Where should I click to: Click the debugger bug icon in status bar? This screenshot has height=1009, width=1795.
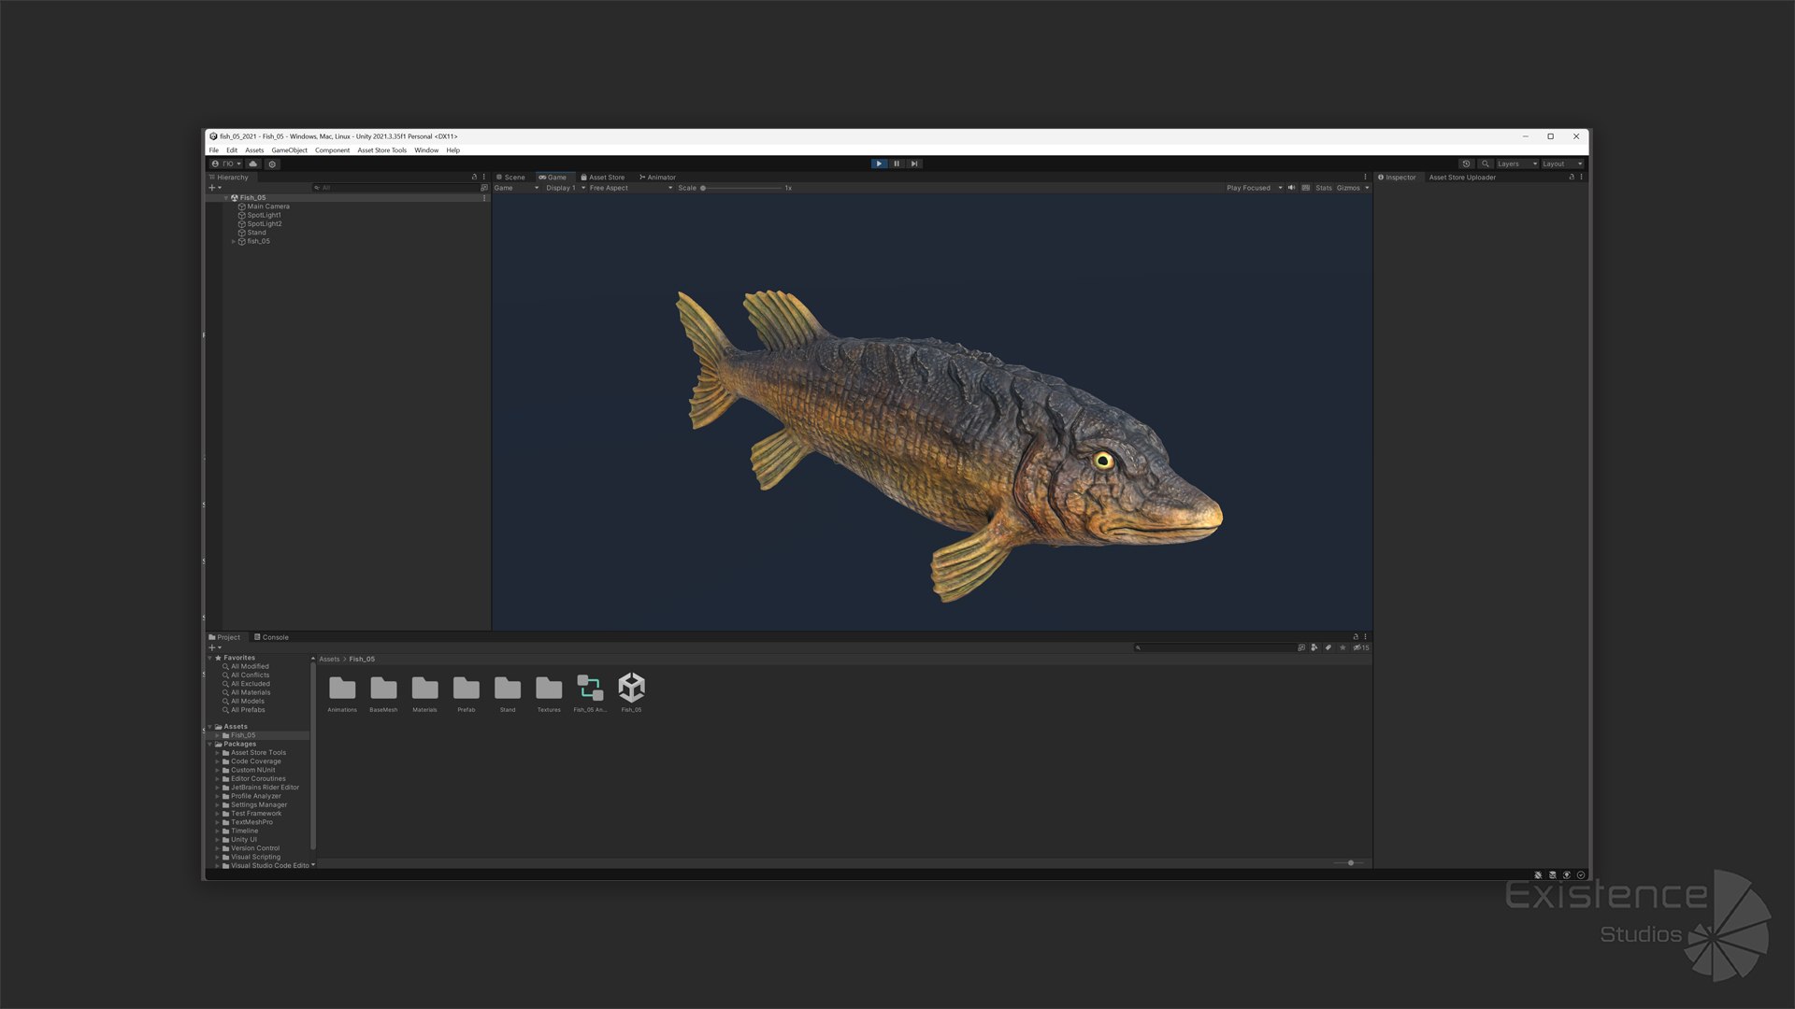pyautogui.click(x=1538, y=875)
